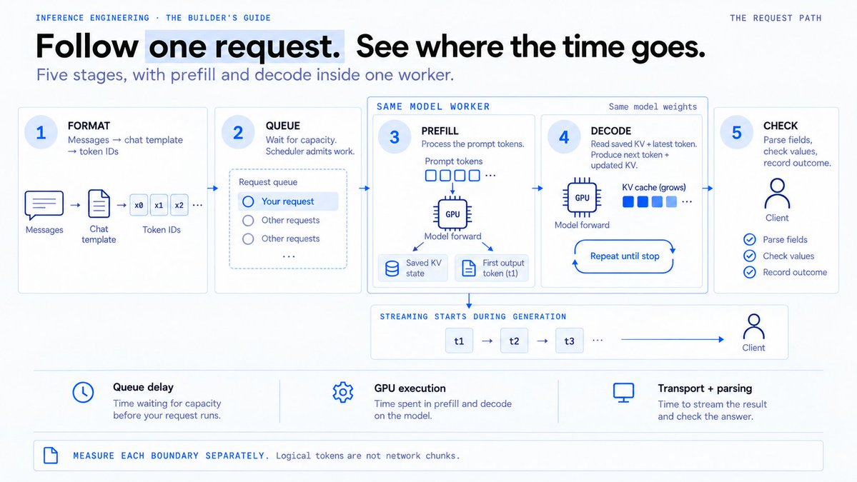The height and width of the screenshot is (482, 857).
Task: Click the DECODE stage heading
Action: click(x=611, y=131)
